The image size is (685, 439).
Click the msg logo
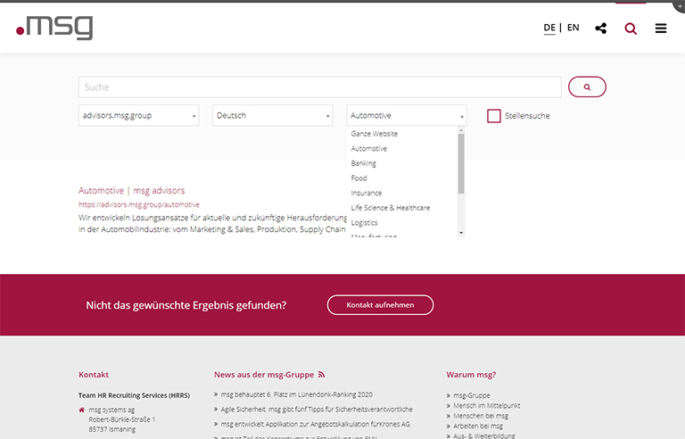tap(54, 27)
